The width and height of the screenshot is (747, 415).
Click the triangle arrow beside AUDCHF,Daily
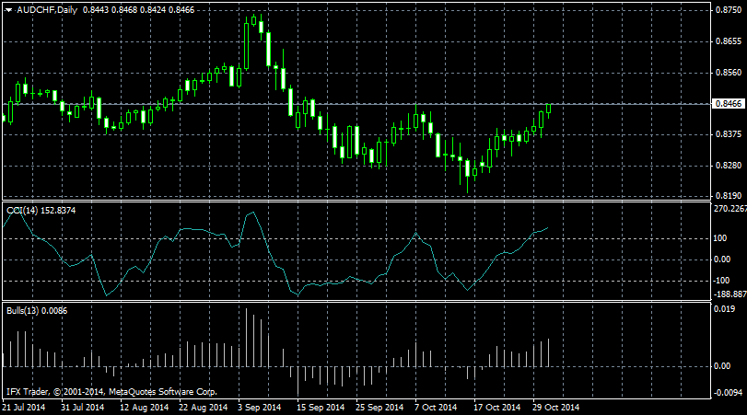[8, 9]
